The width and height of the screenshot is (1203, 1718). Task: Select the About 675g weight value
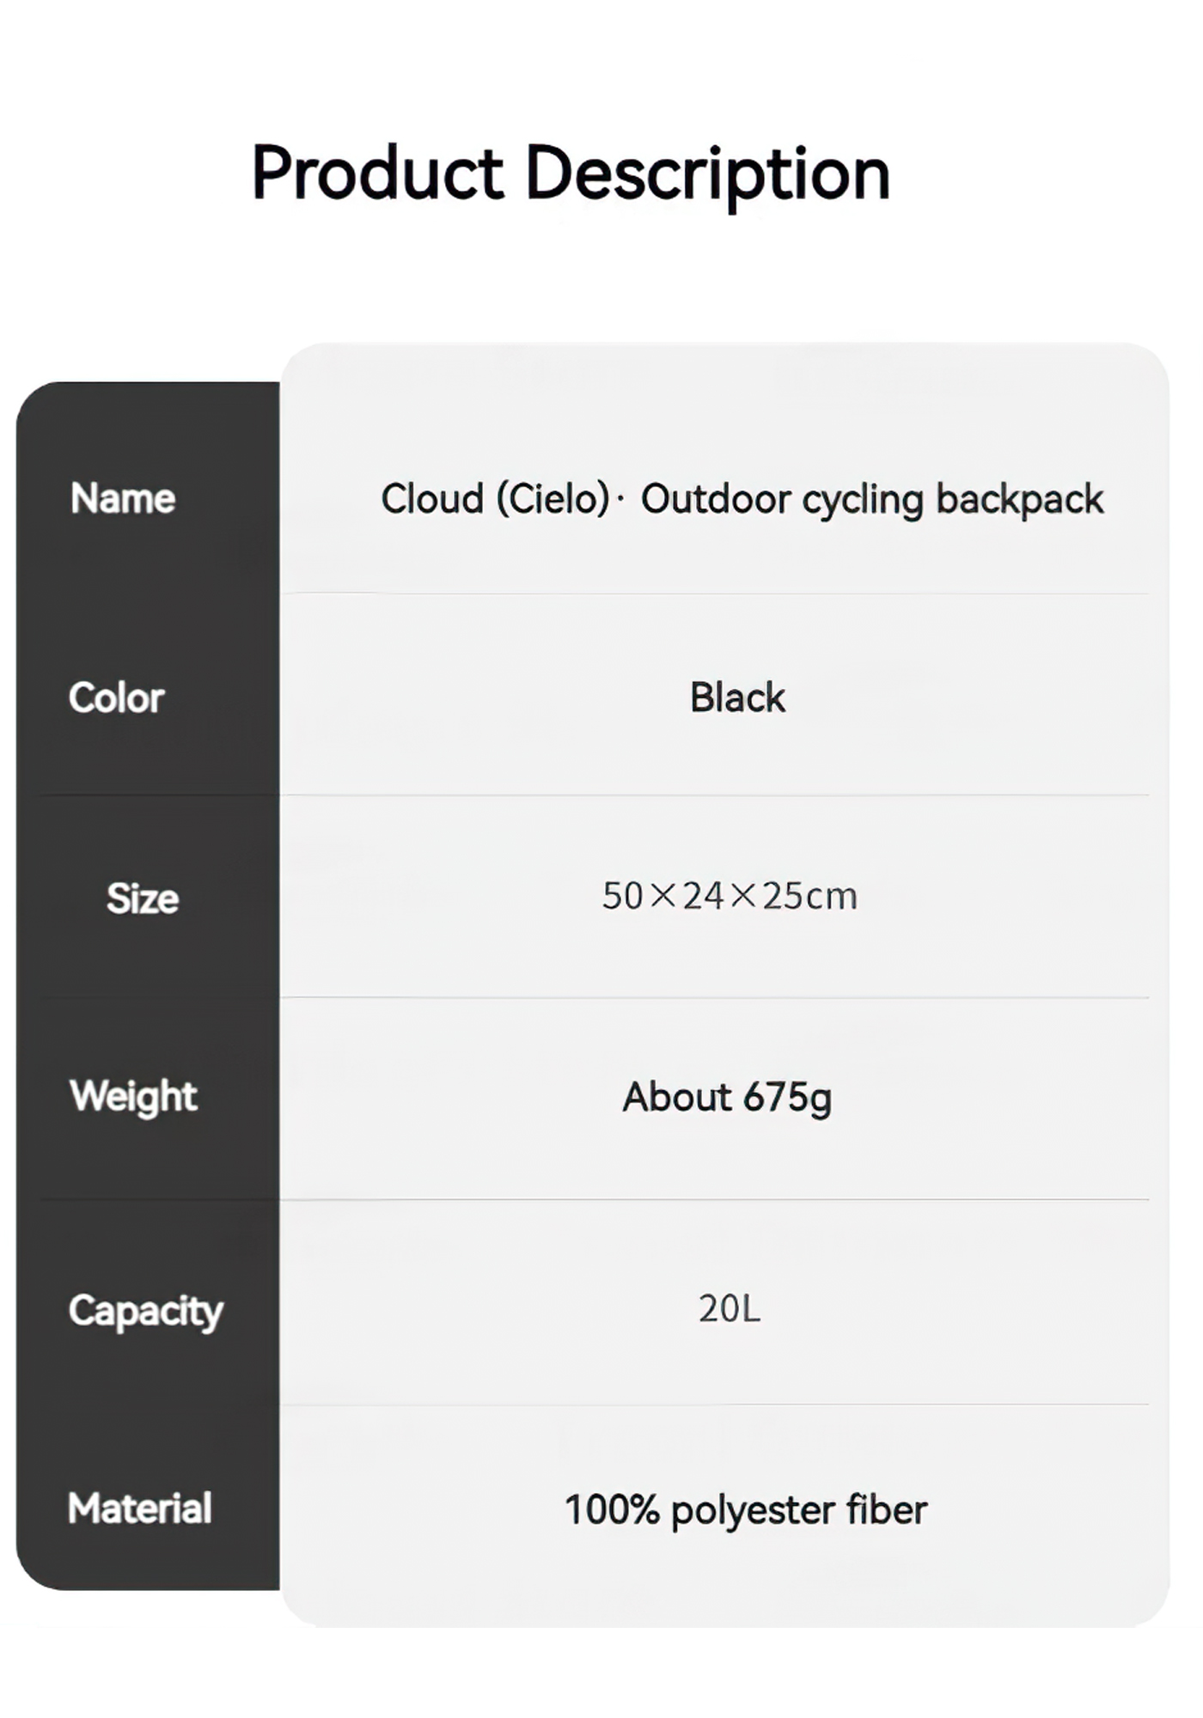[727, 1099]
